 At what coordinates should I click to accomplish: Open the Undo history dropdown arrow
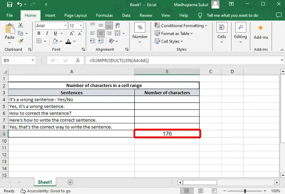click(25, 4)
